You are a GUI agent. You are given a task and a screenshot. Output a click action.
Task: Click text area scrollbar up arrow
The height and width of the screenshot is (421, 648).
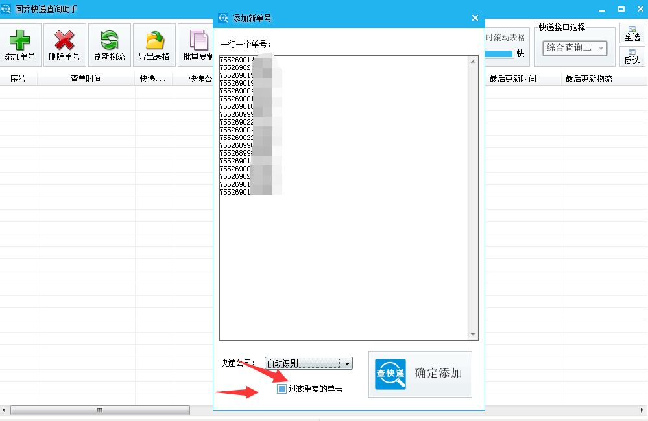pyautogui.click(x=473, y=61)
